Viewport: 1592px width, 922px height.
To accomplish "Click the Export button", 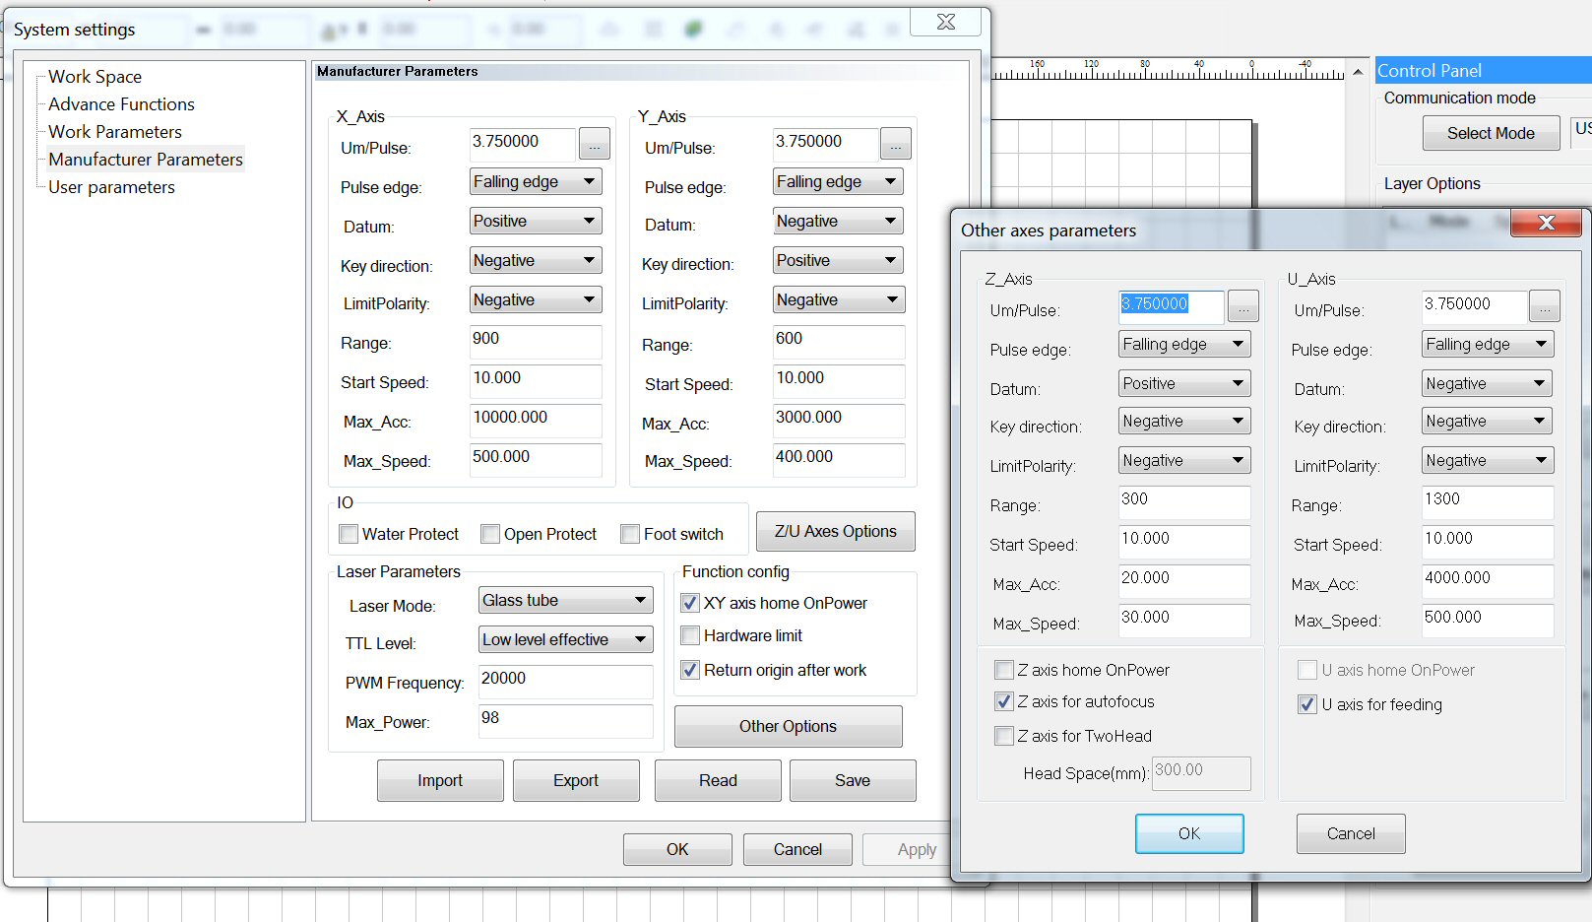I will pyautogui.click(x=575, y=780).
